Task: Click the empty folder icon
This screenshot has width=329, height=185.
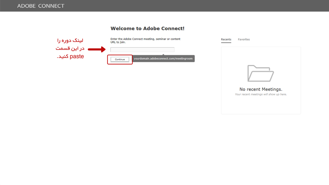Action: (x=261, y=73)
